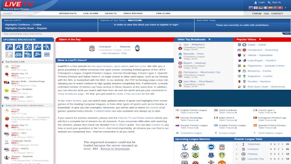The height and width of the screenshot is (164, 291).
Task: Open Champions League link in leagues list
Action: [x=191, y=133]
